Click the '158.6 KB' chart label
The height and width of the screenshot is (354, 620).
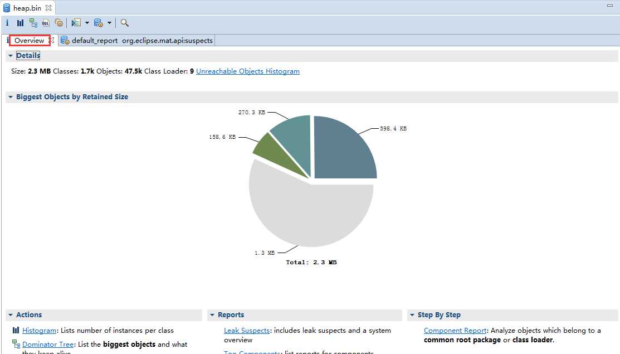222,137
